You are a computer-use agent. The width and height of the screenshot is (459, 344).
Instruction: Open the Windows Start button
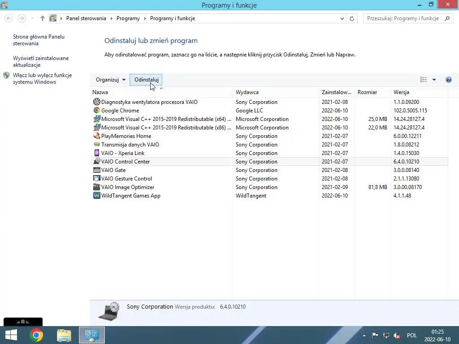[x=11, y=335]
